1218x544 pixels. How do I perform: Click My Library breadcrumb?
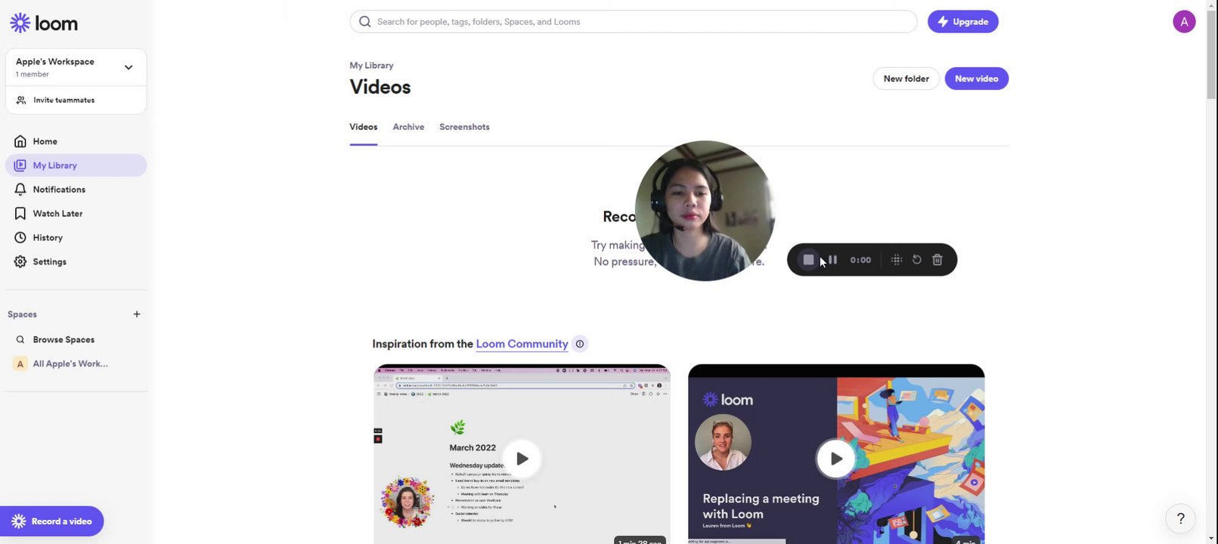[x=371, y=66]
